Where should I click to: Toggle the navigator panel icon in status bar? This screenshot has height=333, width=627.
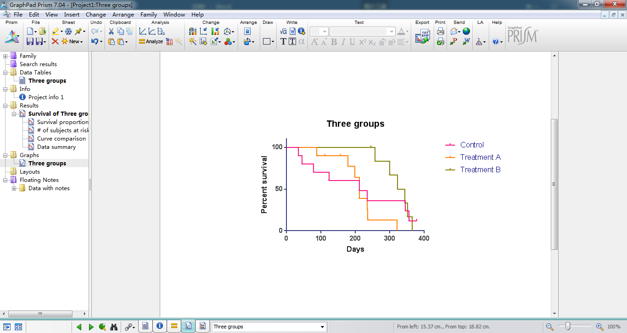(x=7, y=327)
